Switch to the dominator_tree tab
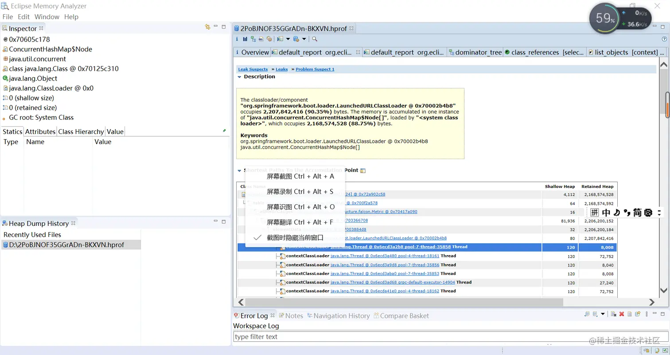The height and width of the screenshot is (355, 670). tap(475, 52)
